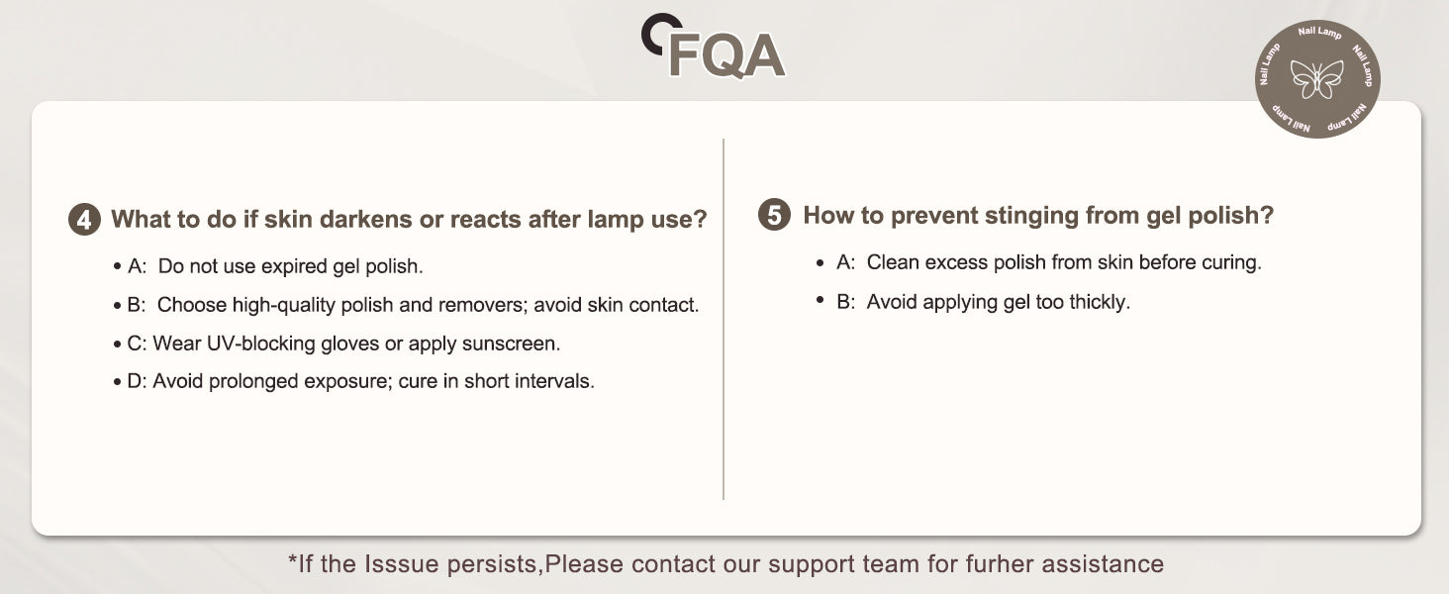Click 'Nail Lamp' text on badge top
1449x594 pixels.
pyautogui.click(x=1319, y=34)
